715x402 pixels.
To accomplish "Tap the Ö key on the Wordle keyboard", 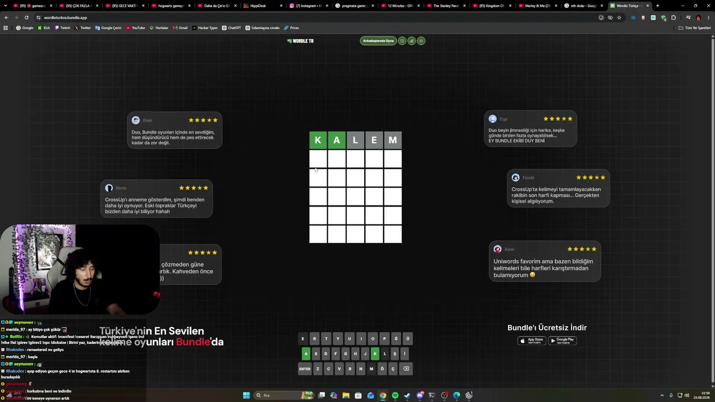I will coord(382,369).
